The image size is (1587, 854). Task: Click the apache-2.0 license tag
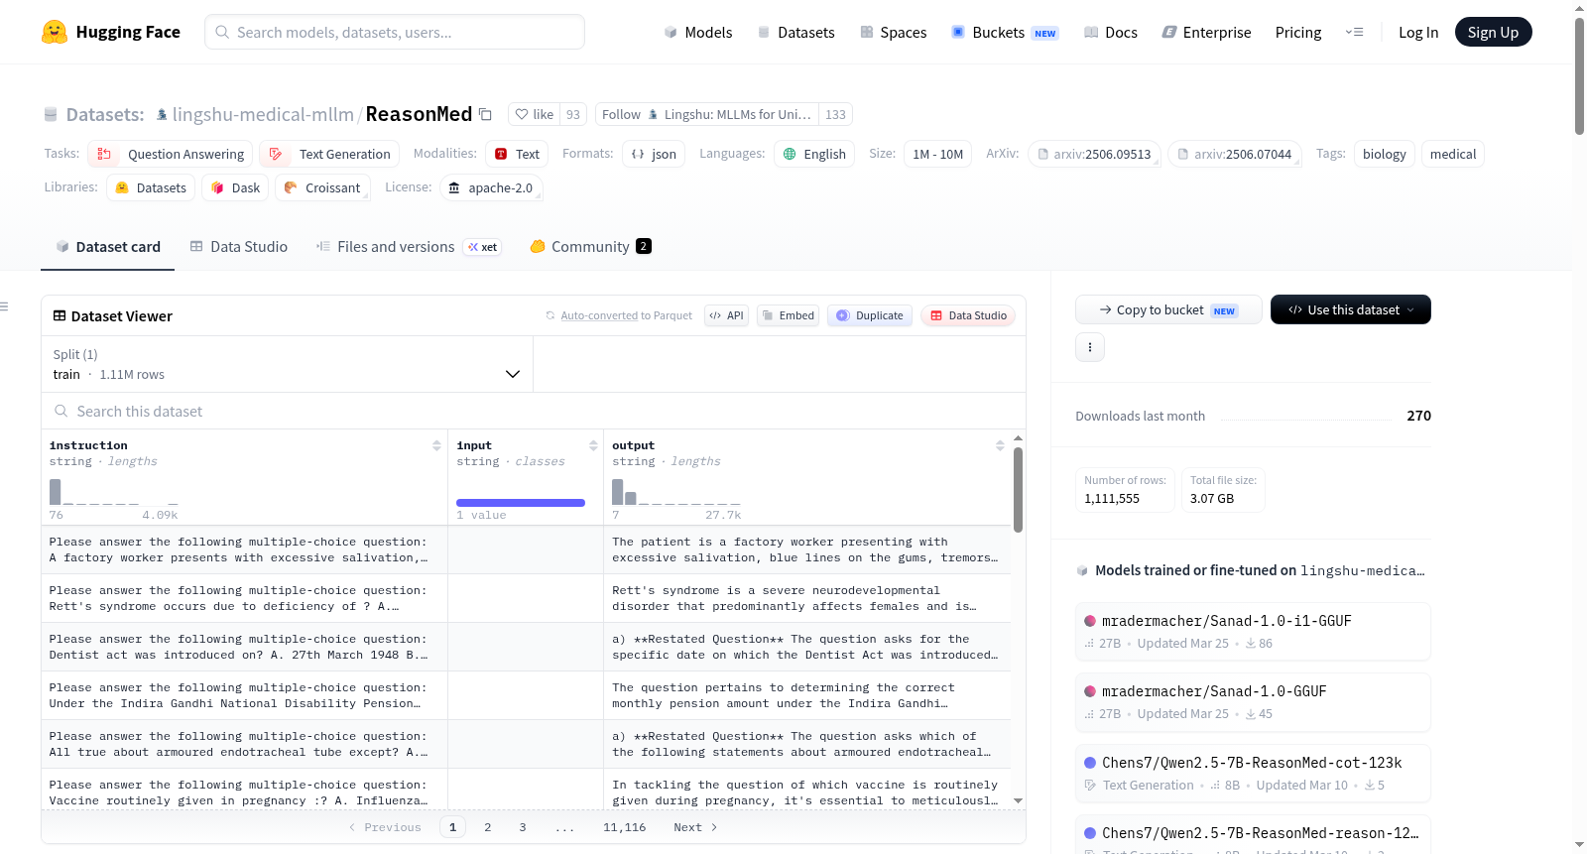click(490, 187)
